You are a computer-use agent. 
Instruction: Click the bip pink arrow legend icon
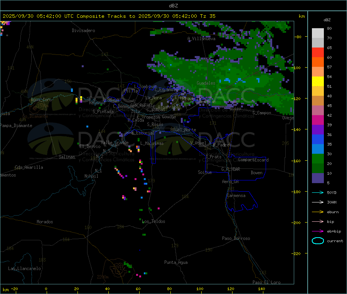318,221
